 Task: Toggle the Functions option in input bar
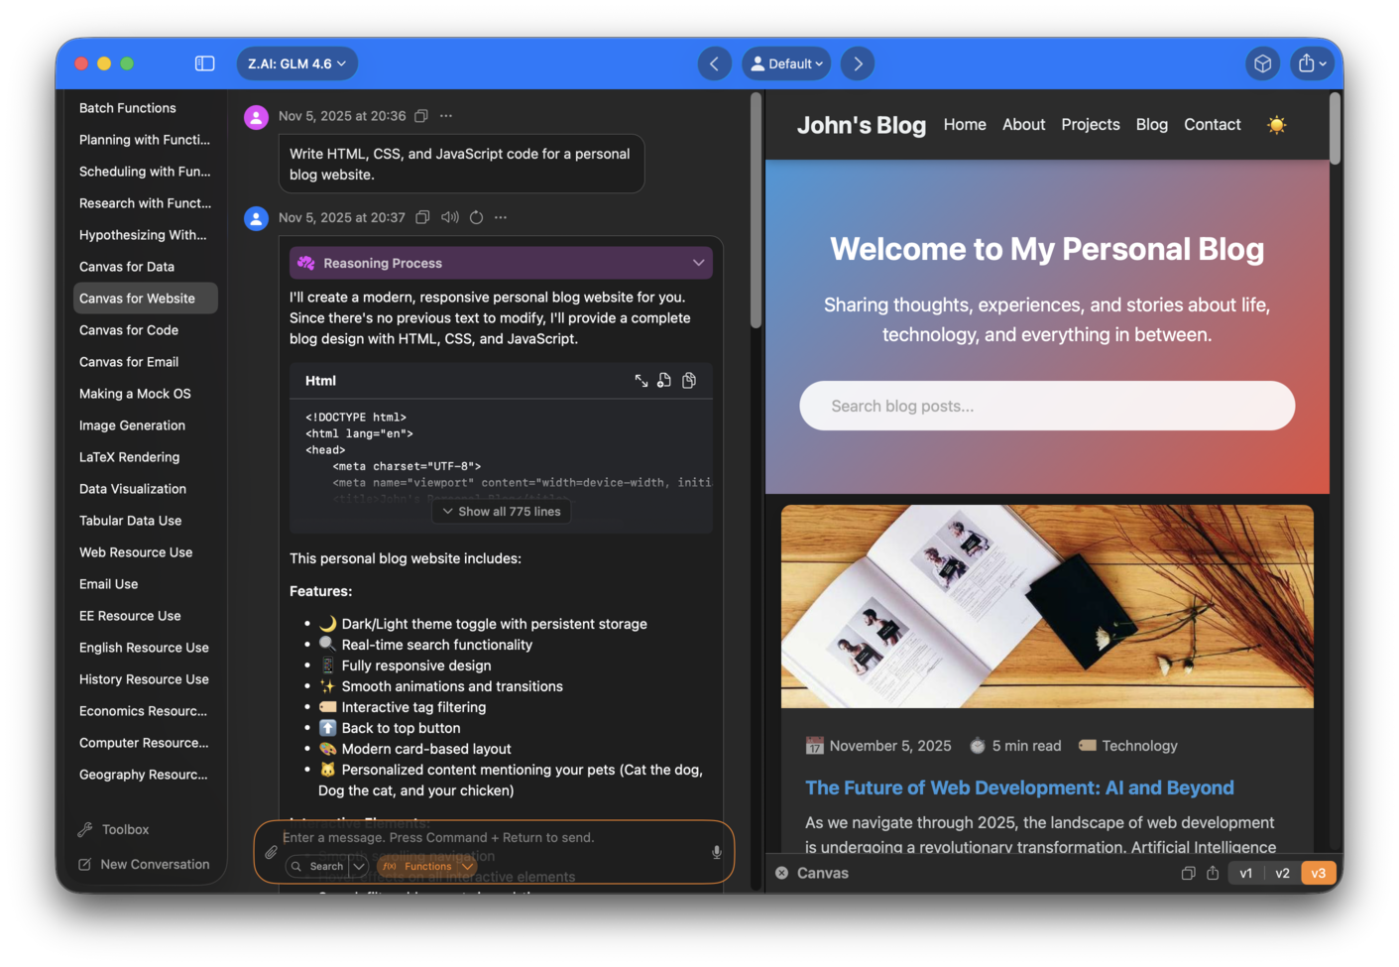(x=426, y=866)
